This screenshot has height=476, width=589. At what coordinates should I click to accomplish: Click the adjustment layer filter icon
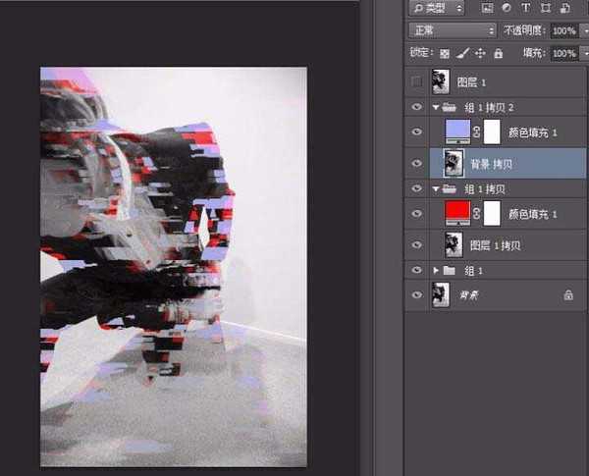(508, 8)
